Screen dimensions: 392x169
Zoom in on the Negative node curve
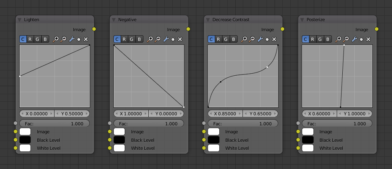150,39
